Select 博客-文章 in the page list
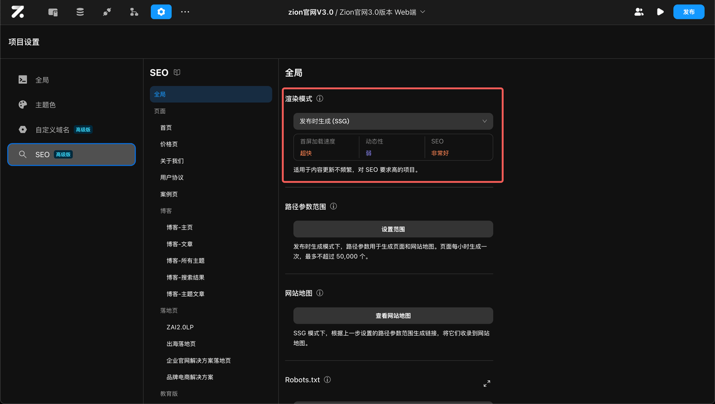This screenshot has height=404, width=715. pos(180,244)
